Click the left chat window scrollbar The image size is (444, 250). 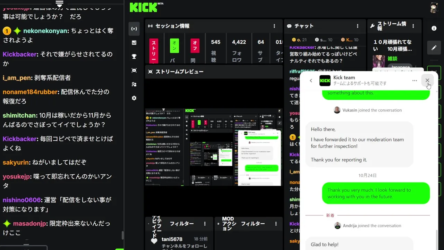tap(122, 235)
